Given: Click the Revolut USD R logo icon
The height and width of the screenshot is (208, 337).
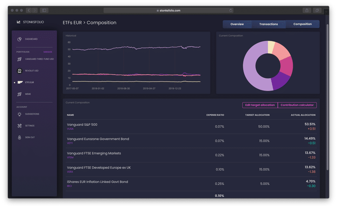Looking at the screenshot, I should [20, 71].
